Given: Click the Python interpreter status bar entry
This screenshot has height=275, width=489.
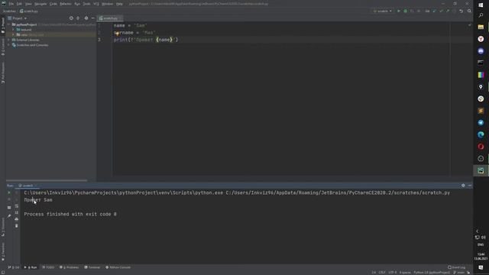Looking at the screenshot, I should tap(432, 273).
